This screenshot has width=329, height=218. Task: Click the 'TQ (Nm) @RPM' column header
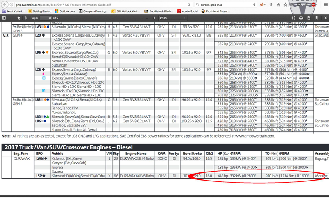click(277, 154)
